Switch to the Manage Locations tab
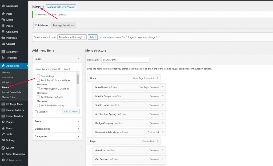Image resolution: width=273 pixels, height=166 pixels. pyautogui.click(x=63, y=25)
